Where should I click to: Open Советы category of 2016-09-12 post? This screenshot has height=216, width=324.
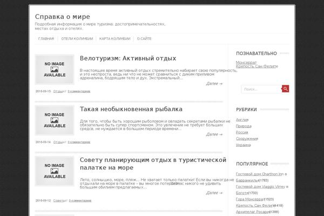tap(59, 200)
